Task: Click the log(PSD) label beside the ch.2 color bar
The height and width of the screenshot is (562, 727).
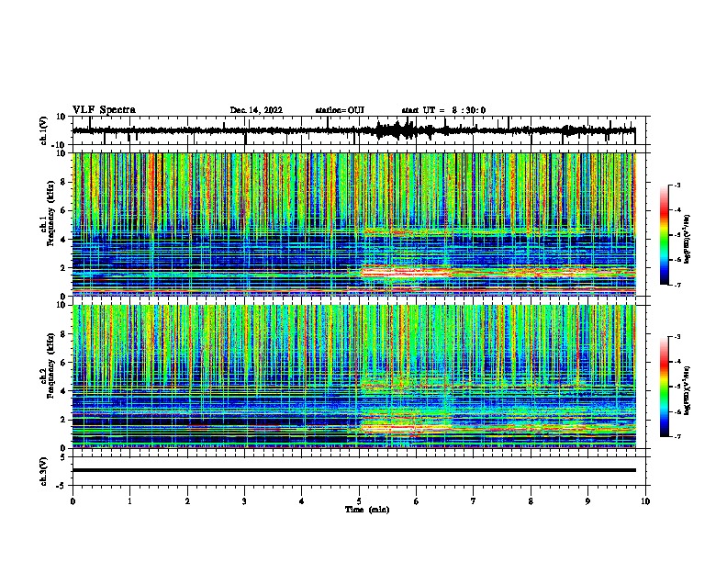Action: pyautogui.click(x=688, y=389)
